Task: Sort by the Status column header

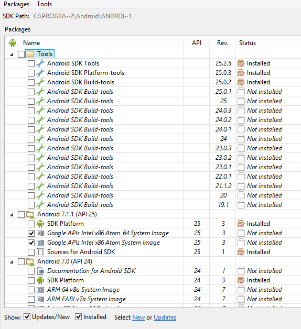Action: [248, 43]
